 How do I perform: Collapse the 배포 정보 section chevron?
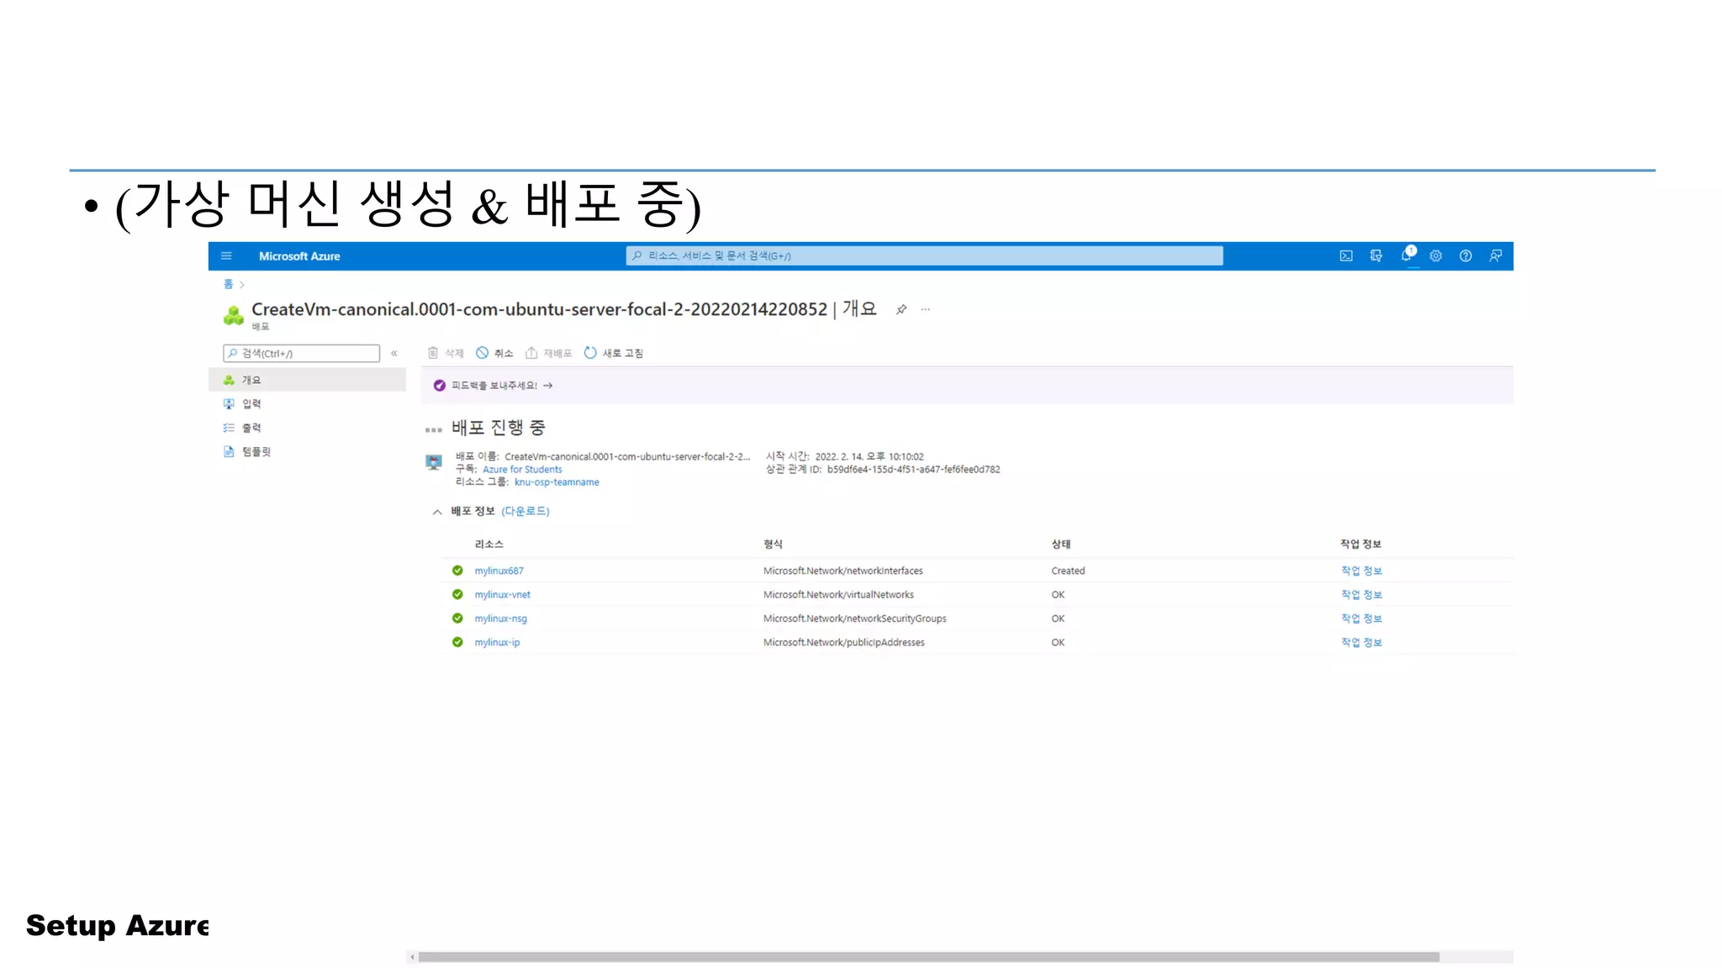pyautogui.click(x=437, y=512)
